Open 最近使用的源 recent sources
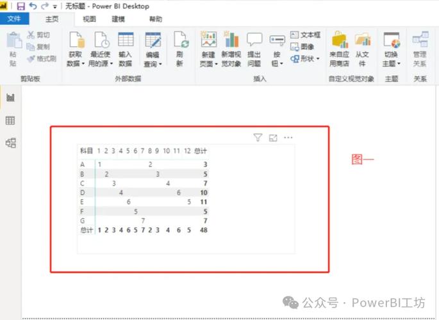The height and width of the screenshot is (320, 439). [x=101, y=40]
